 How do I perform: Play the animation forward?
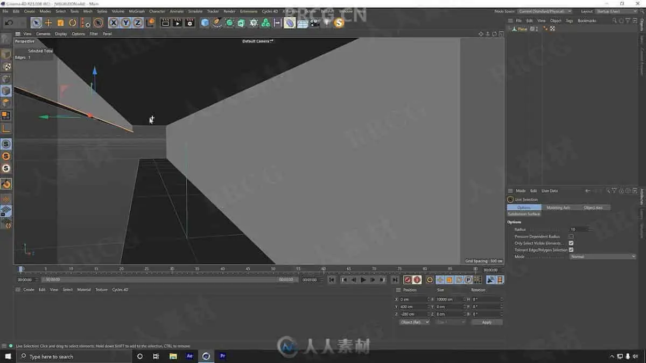pyautogui.click(x=363, y=280)
